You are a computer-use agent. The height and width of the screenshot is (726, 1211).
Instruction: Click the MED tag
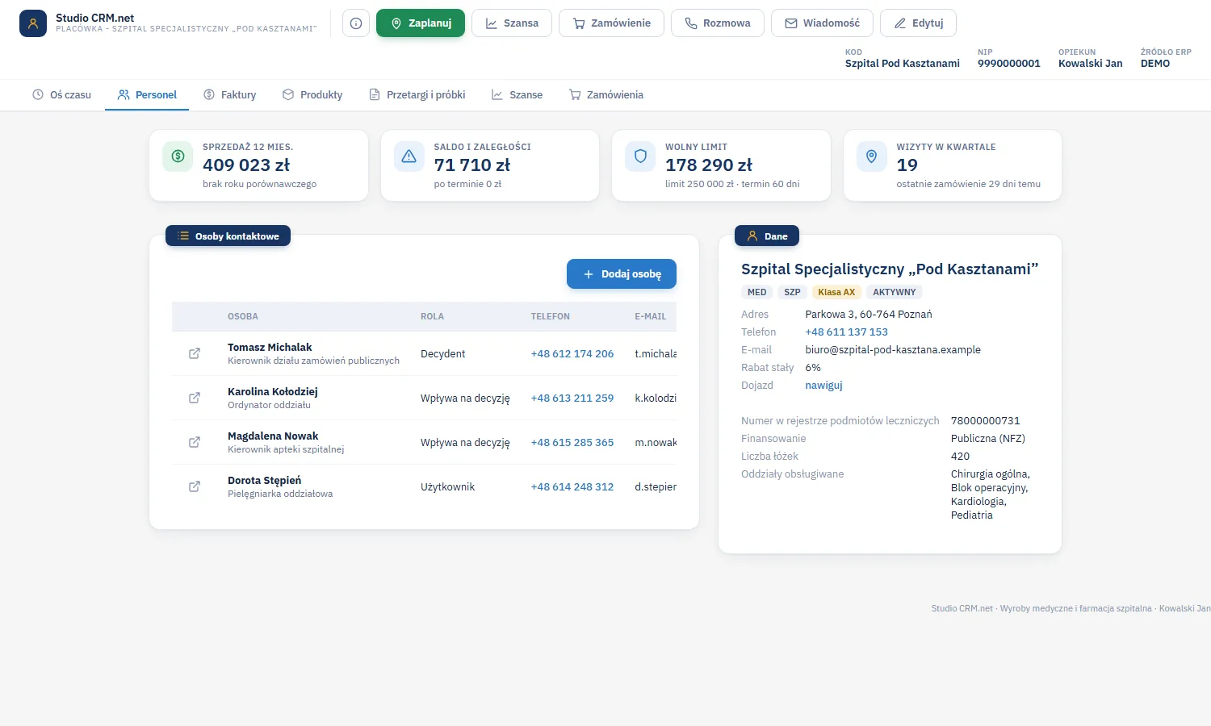click(x=757, y=292)
